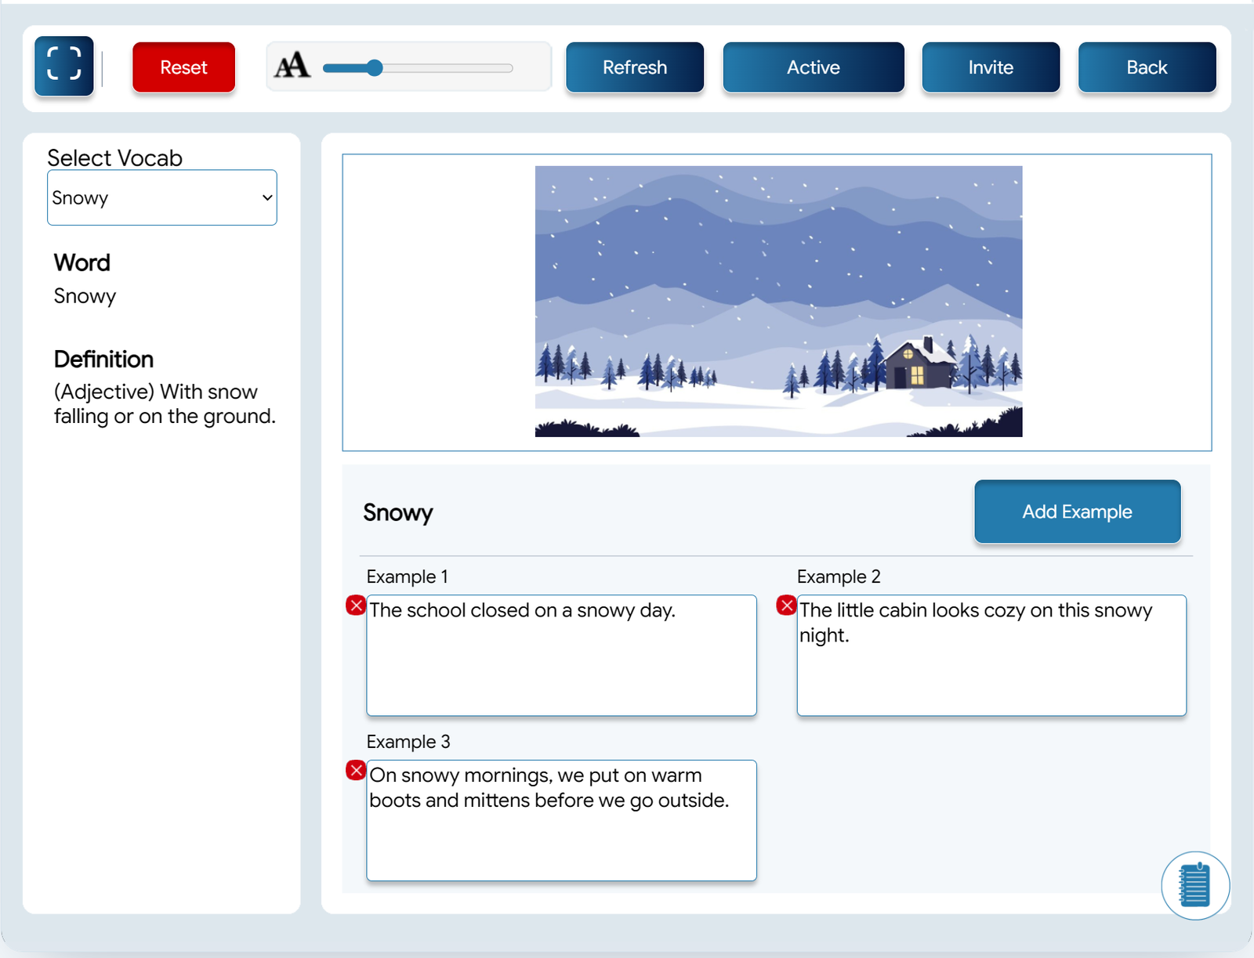
Task: Click the Example 2 text box
Action: [x=991, y=655]
